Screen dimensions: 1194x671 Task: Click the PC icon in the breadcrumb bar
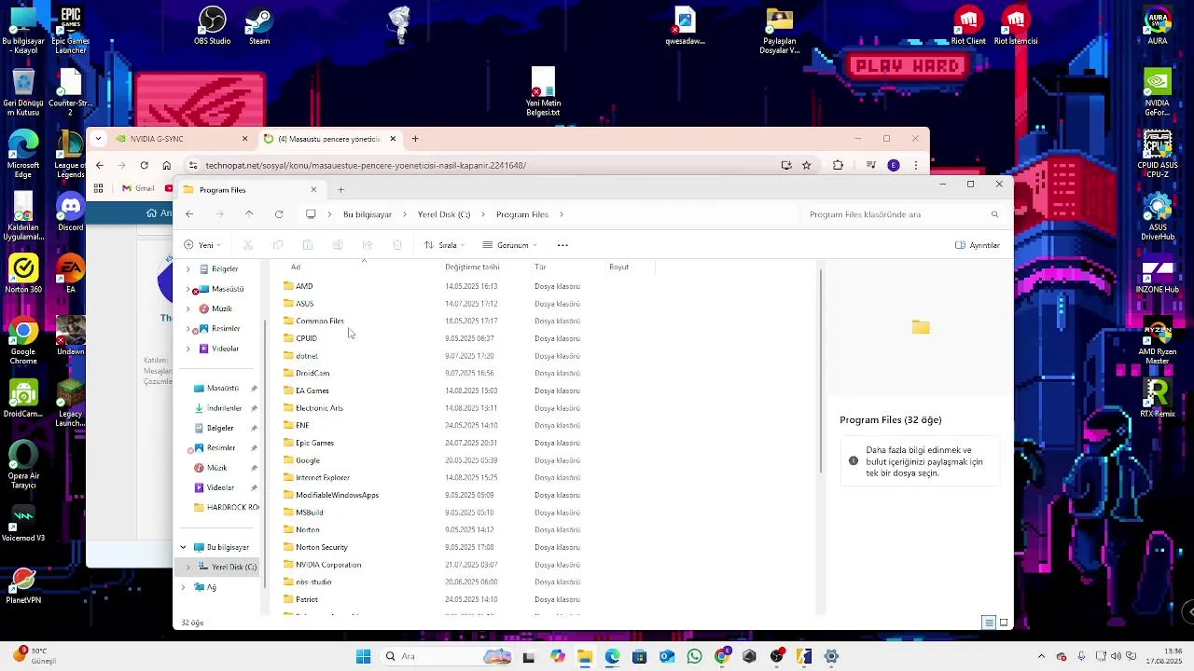pyautogui.click(x=311, y=214)
